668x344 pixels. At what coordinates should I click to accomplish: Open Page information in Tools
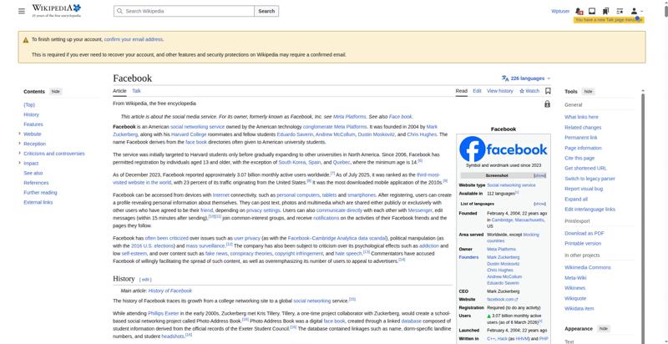(x=583, y=148)
